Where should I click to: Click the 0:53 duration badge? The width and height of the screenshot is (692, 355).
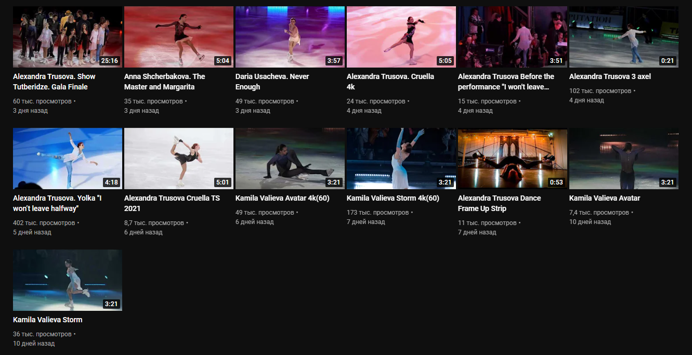click(x=555, y=182)
